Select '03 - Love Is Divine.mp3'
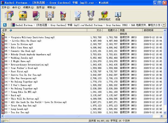Screen dimensions: 168x123 coord(19,44)
